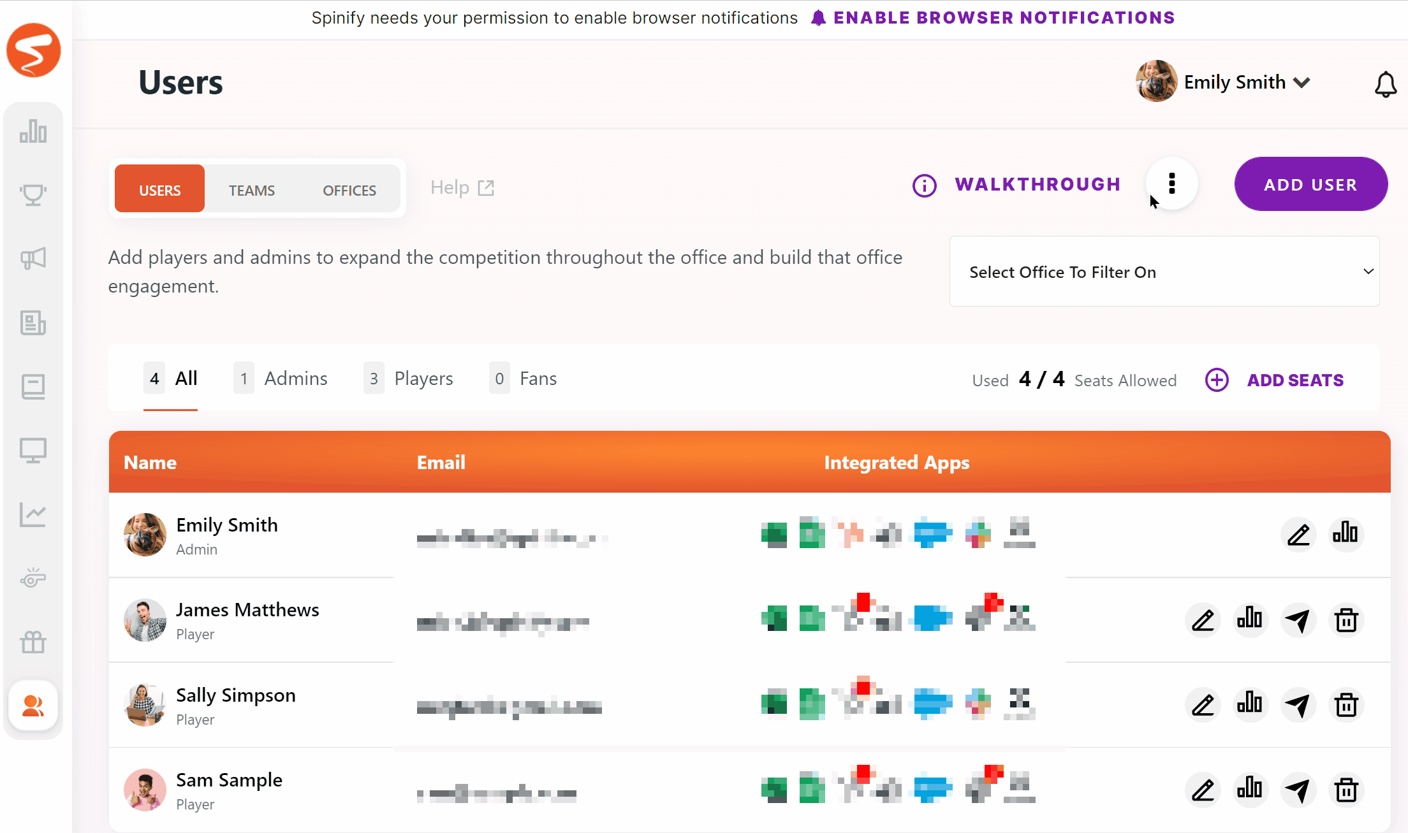Click the edit pencil icon for Emily Smith
The width and height of the screenshot is (1408, 833).
pos(1298,535)
